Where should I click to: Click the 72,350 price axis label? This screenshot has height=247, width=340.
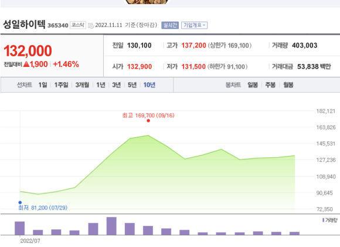click(x=325, y=209)
